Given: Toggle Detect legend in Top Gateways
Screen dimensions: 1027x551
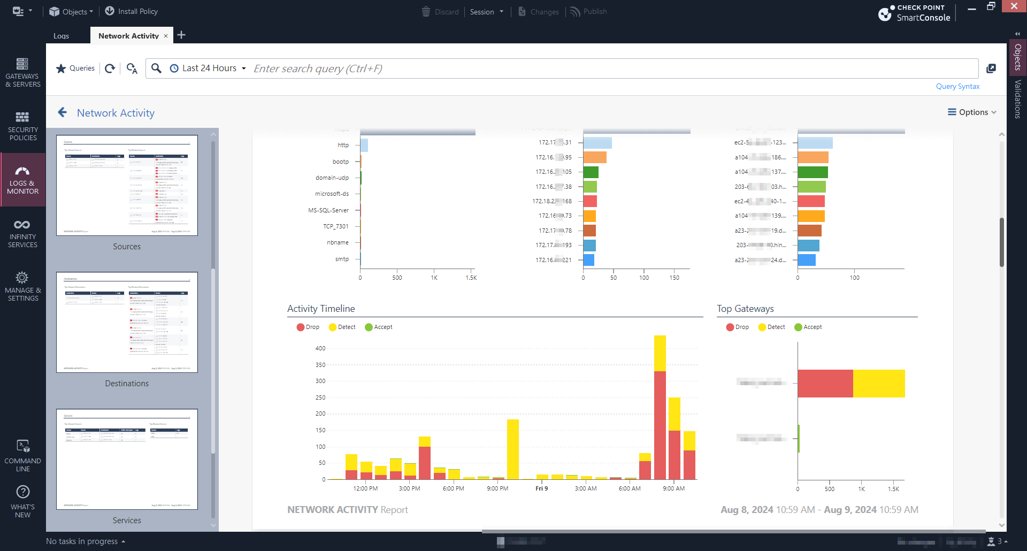Looking at the screenshot, I should coord(772,327).
